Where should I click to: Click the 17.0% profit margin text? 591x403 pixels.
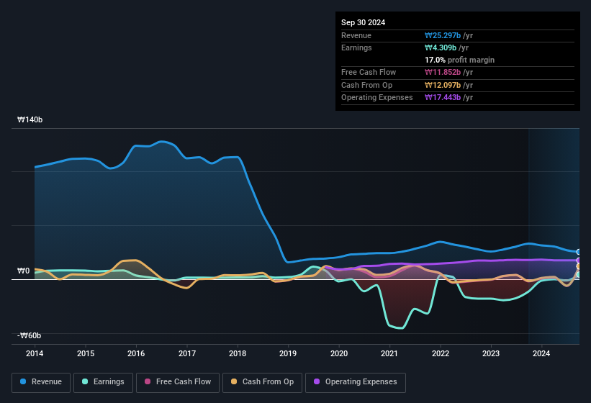(459, 60)
